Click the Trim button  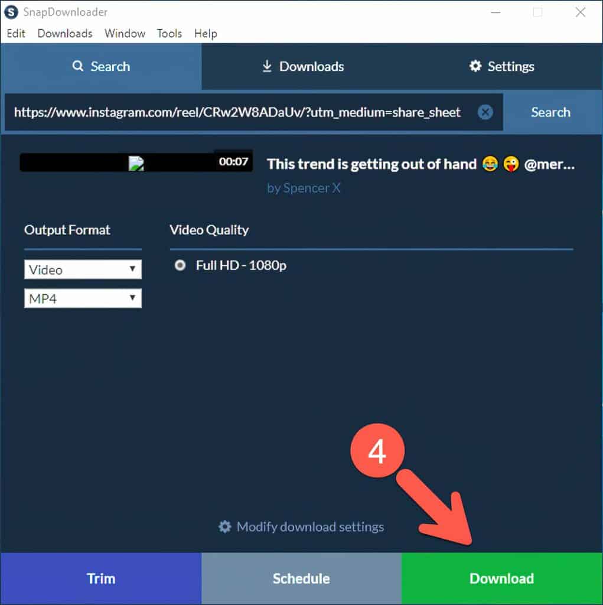(101, 578)
